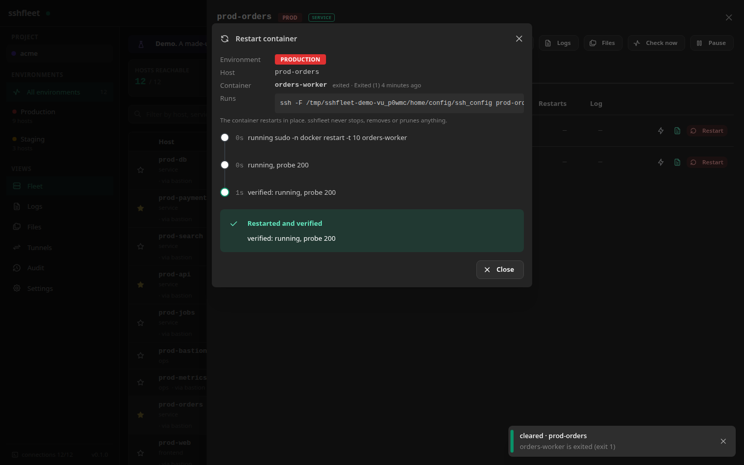The height and width of the screenshot is (465, 744).
Task: Click the Host column header in fleet table
Action: [166, 142]
